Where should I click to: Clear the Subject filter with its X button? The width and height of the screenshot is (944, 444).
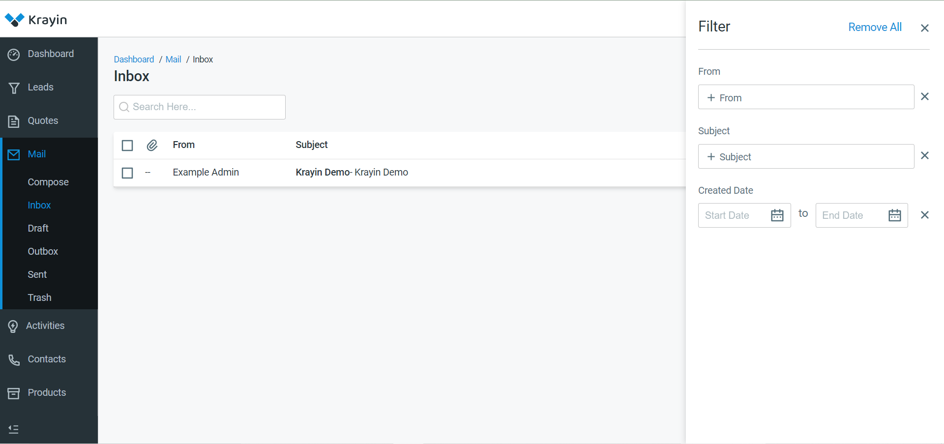(925, 155)
